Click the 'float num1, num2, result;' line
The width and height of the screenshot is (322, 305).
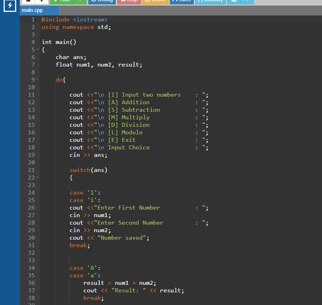click(99, 65)
